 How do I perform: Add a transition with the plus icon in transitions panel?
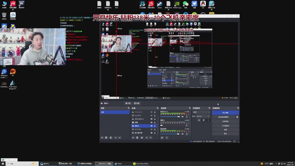(199, 120)
